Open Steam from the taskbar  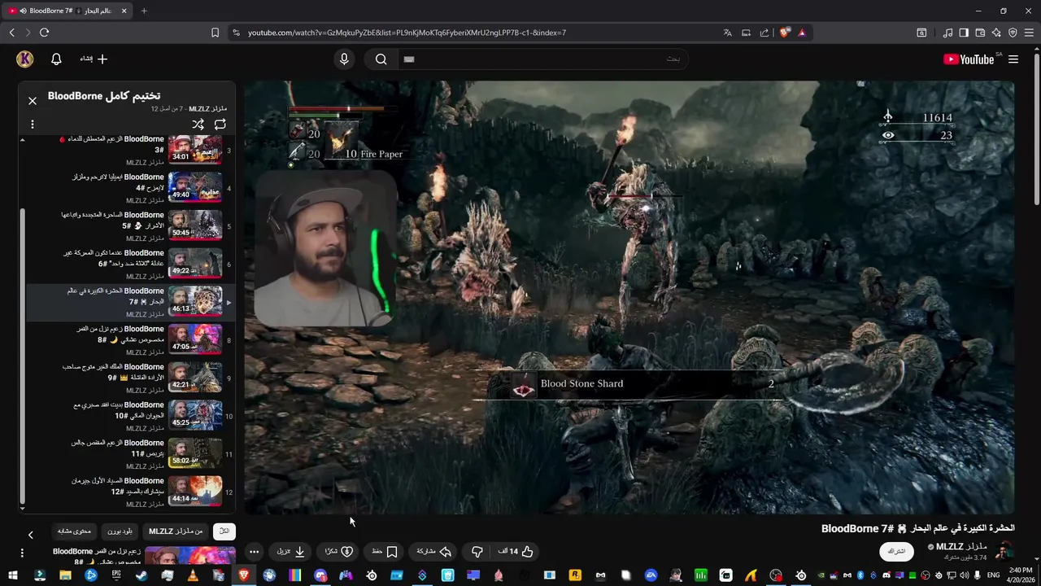click(x=142, y=575)
